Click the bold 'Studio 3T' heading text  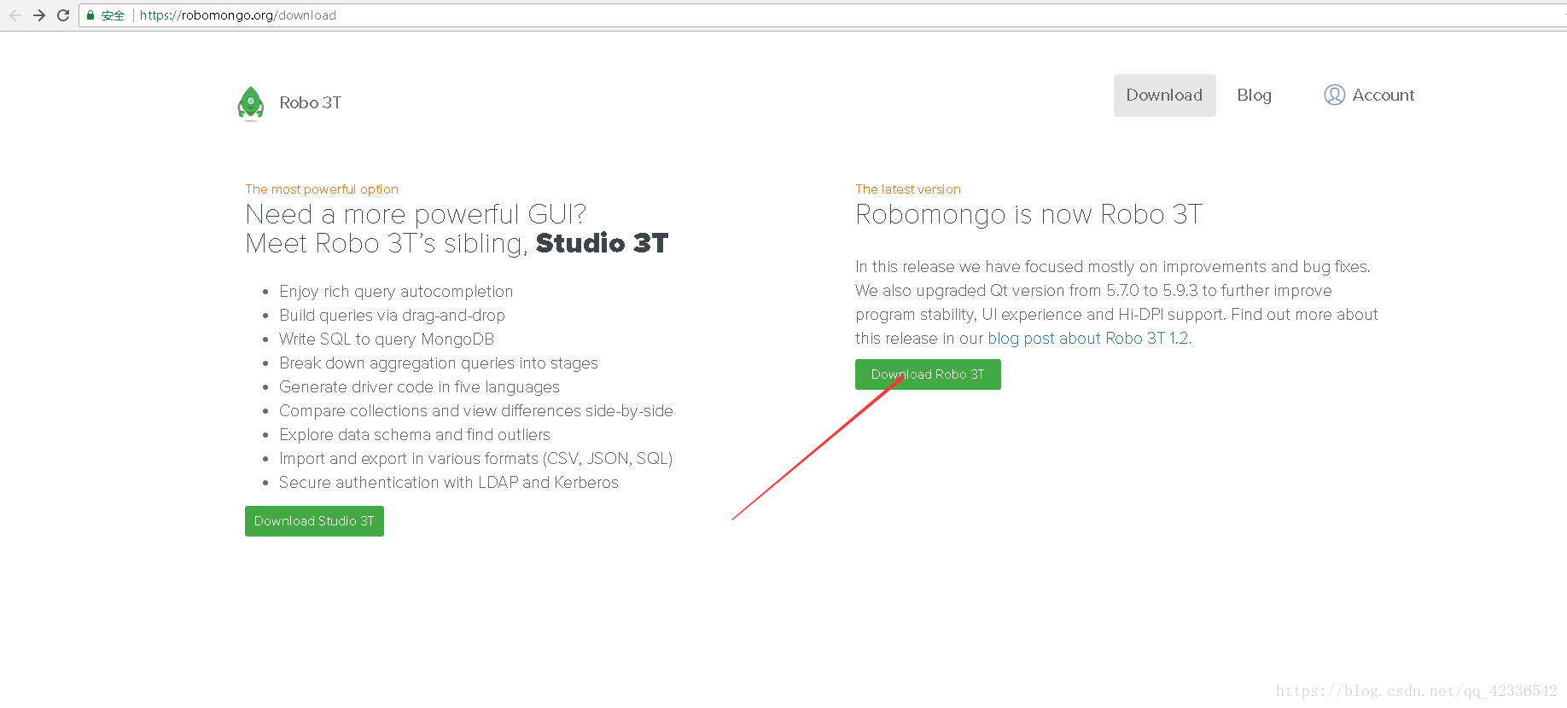(x=603, y=243)
